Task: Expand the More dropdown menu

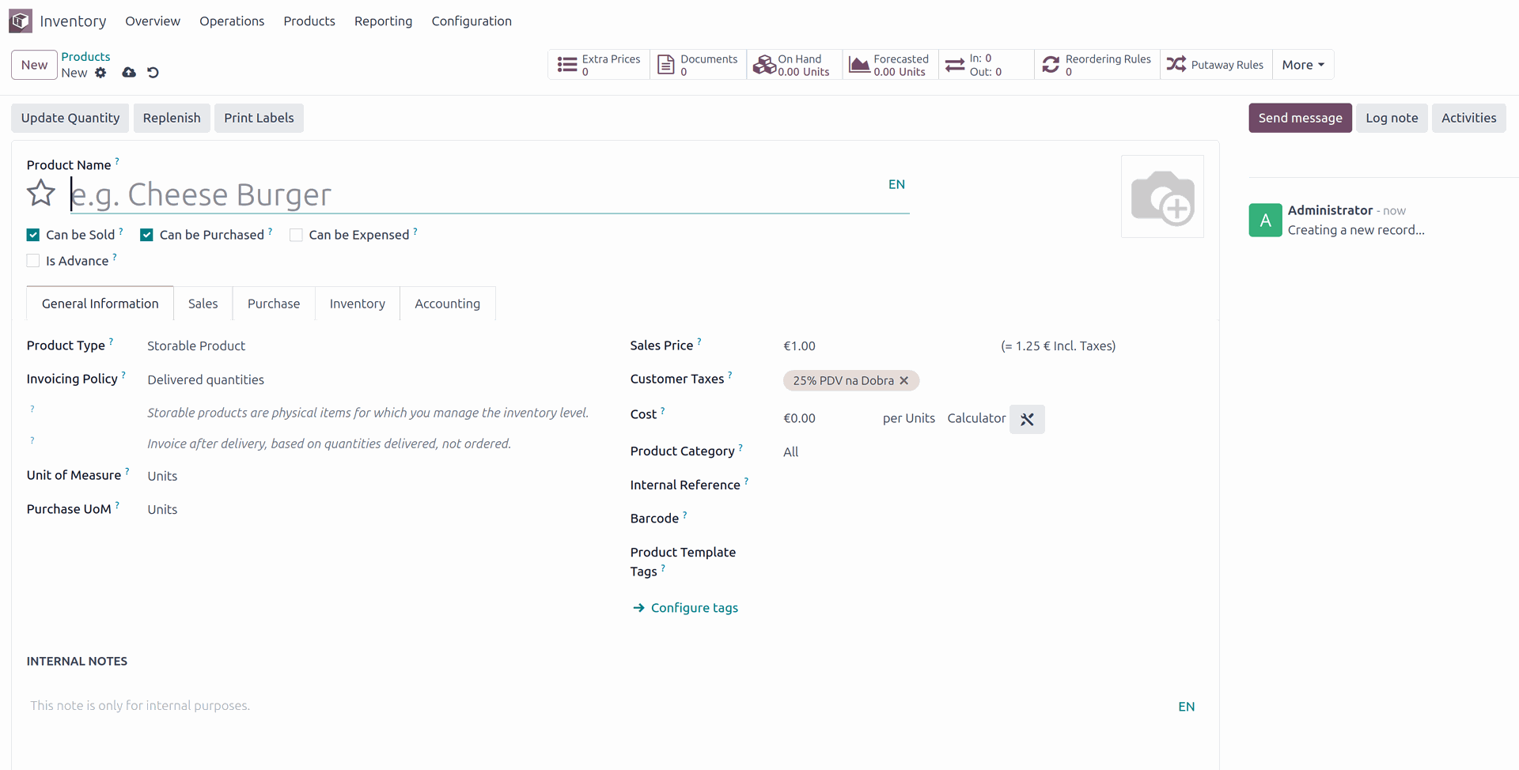Action: tap(1302, 65)
